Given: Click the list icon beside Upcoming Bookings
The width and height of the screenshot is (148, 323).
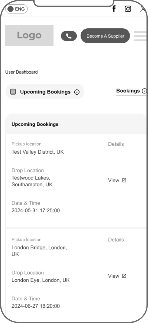Looking at the screenshot, I should [13, 92].
